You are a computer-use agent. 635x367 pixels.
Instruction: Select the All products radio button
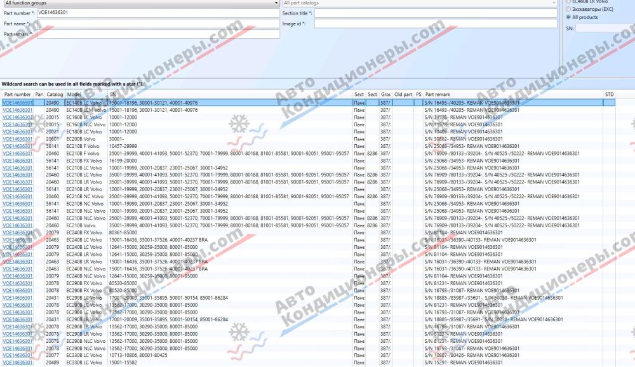point(568,17)
